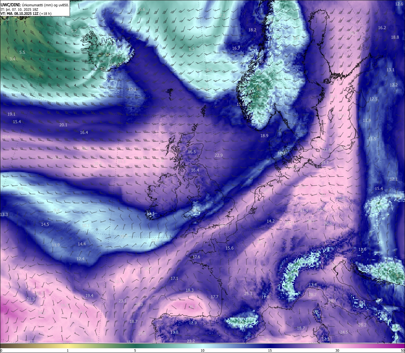Click the 50 label on the color scale
Viewport: 405px width, 353px height.
coord(402,350)
